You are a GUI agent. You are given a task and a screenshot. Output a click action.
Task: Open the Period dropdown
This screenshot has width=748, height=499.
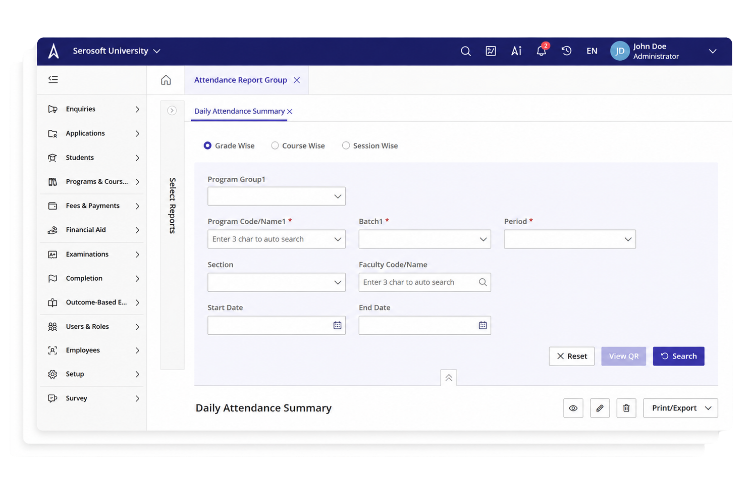click(570, 239)
